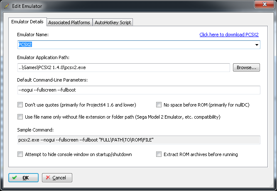Click the green checkmark icon on OK
Viewport: 277px width, 191px height.
pos(15,177)
